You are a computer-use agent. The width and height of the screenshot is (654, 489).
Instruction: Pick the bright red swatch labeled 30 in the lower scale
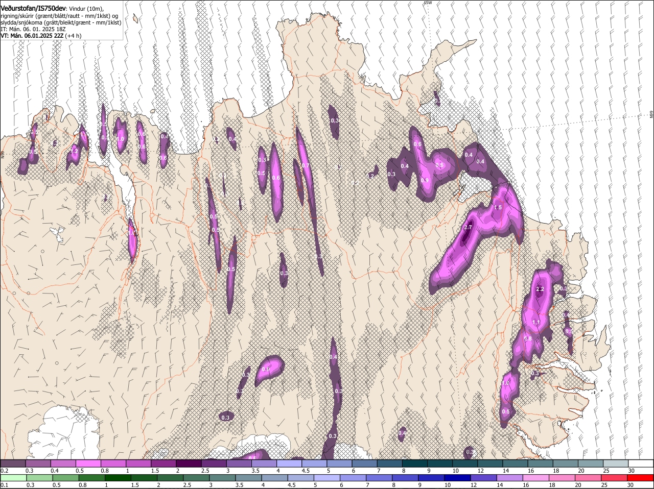pos(641,478)
